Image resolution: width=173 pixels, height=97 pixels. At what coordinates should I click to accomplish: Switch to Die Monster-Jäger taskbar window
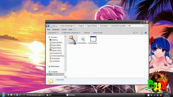click(35, 95)
